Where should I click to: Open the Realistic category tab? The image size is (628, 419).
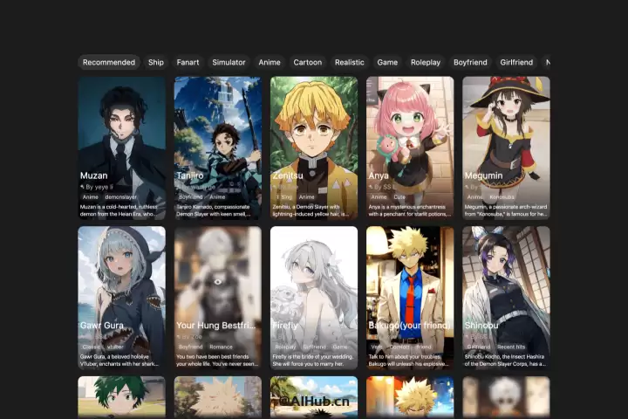350,62
